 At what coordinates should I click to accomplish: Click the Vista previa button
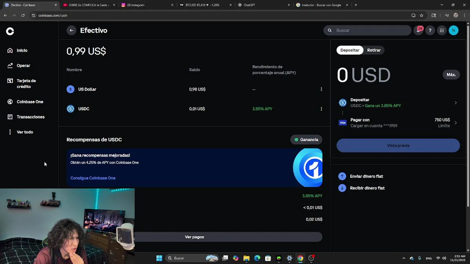coord(398,146)
